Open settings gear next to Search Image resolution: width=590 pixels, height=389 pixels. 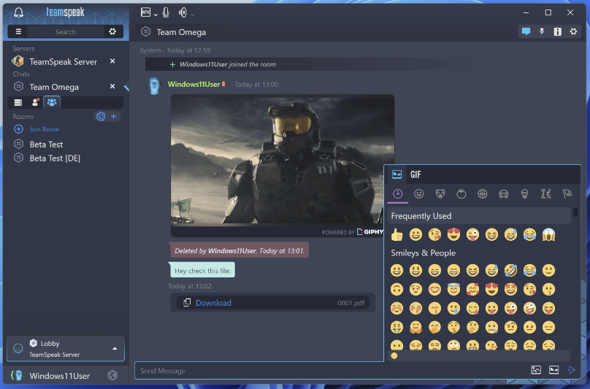(112, 31)
